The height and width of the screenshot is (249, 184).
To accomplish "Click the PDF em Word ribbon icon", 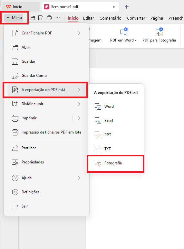I will pos(124,32).
